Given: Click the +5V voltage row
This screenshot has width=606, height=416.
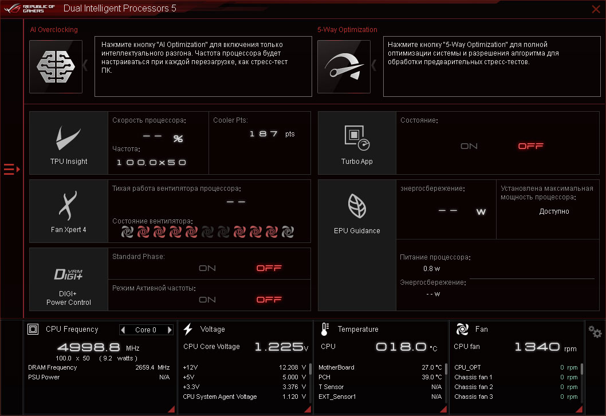Looking at the screenshot, I should pyautogui.click(x=244, y=377).
